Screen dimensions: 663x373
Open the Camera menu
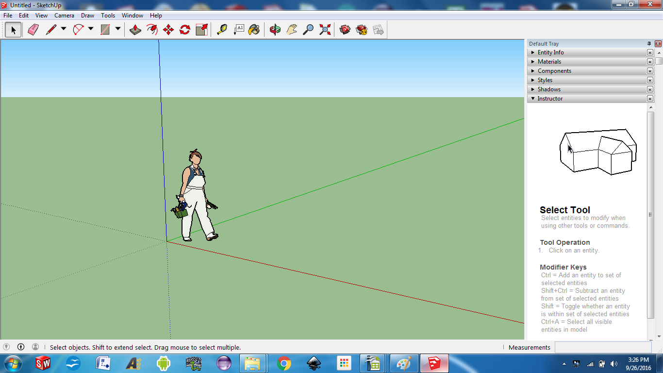pyautogui.click(x=64, y=16)
